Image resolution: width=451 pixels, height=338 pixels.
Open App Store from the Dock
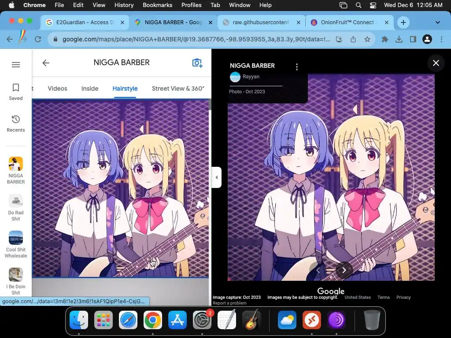tap(177, 320)
